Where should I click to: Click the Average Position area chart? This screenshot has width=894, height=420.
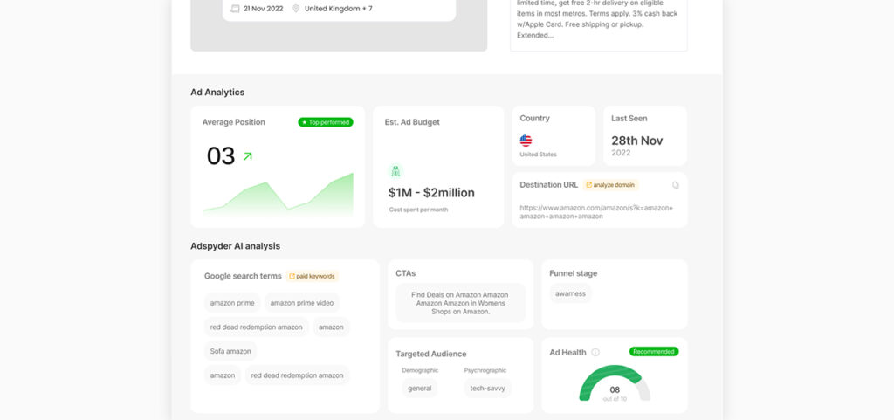coord(278,196)
